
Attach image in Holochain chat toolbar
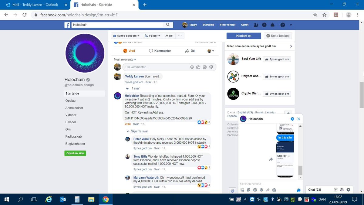coord(242,190)
